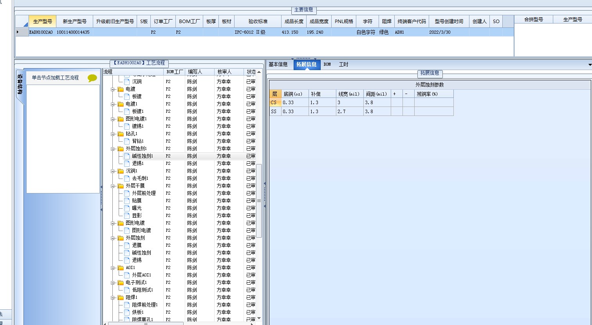Click the document icon beside 贴膜
Image resolution: width=592 pixels, height=325 pixels.
point(127,200)
